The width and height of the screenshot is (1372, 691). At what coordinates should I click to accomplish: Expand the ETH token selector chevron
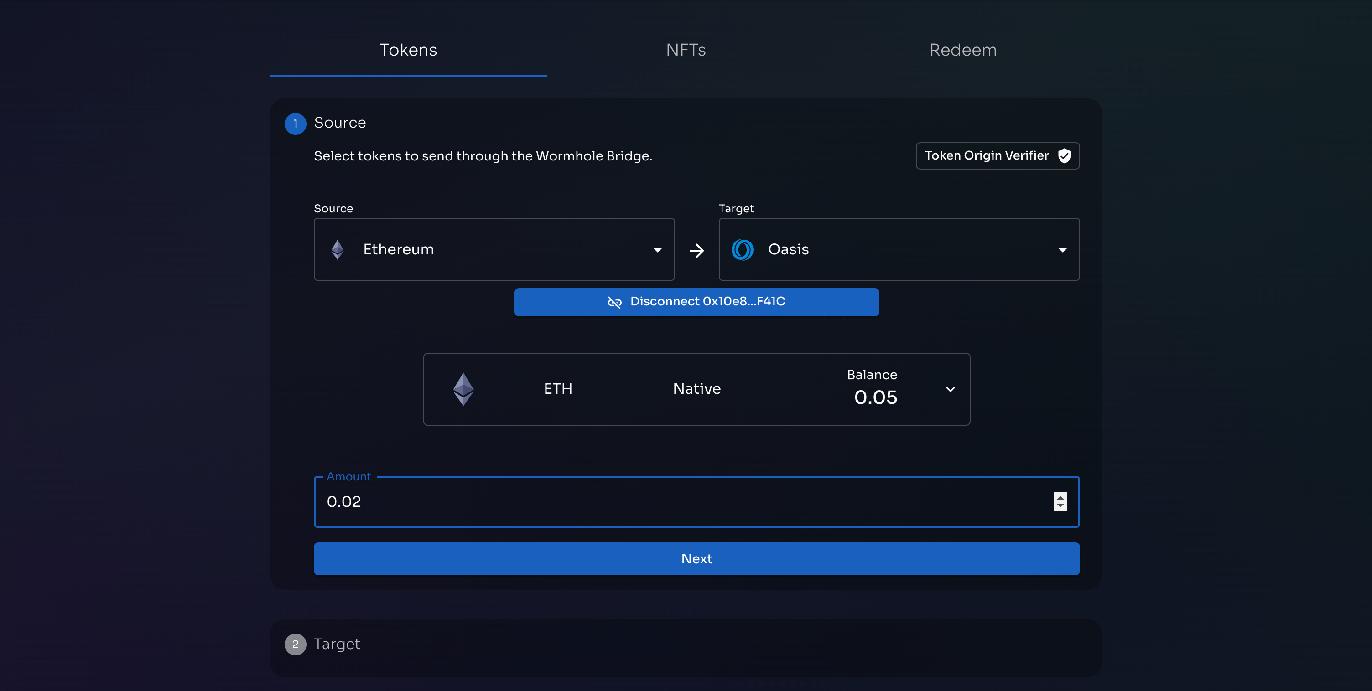950,389
